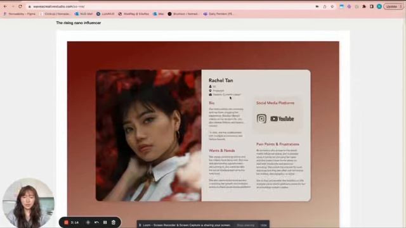Click the Wants & Needs heading

222,151
